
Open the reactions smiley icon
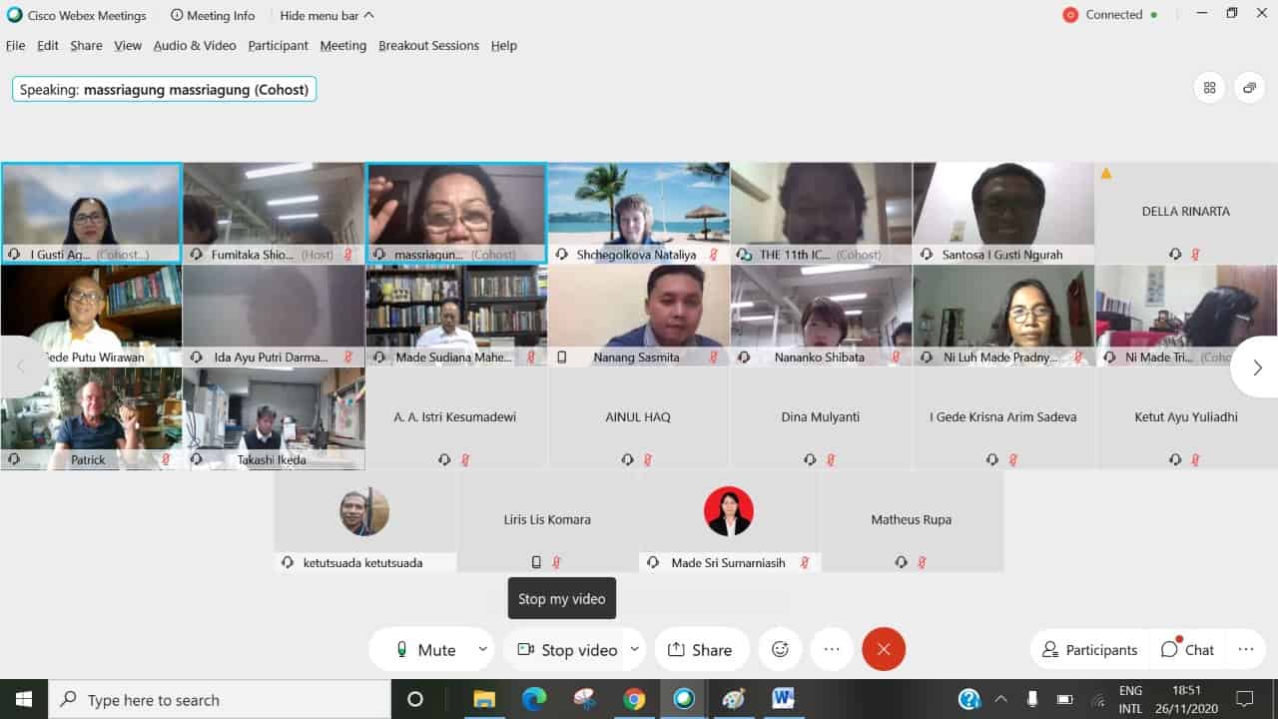(780, 649)
